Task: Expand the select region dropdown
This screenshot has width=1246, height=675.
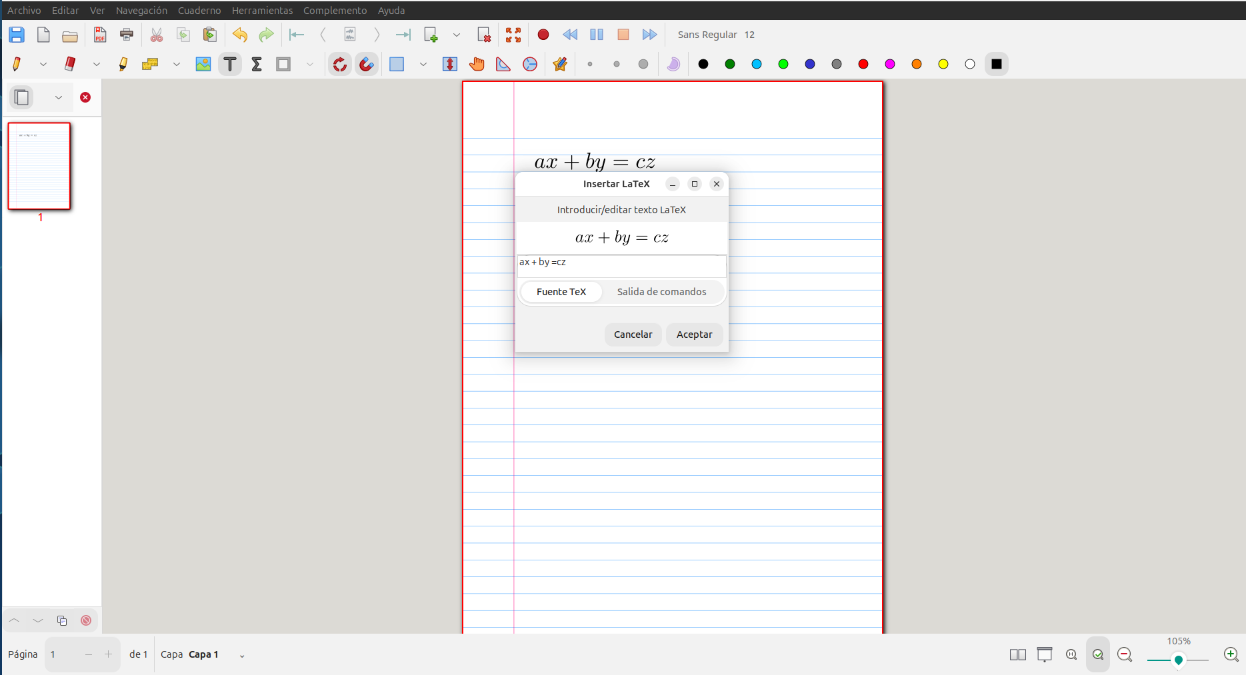Action: tap(423, 64)
